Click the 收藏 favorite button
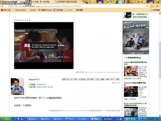 (x=107, y=79)
